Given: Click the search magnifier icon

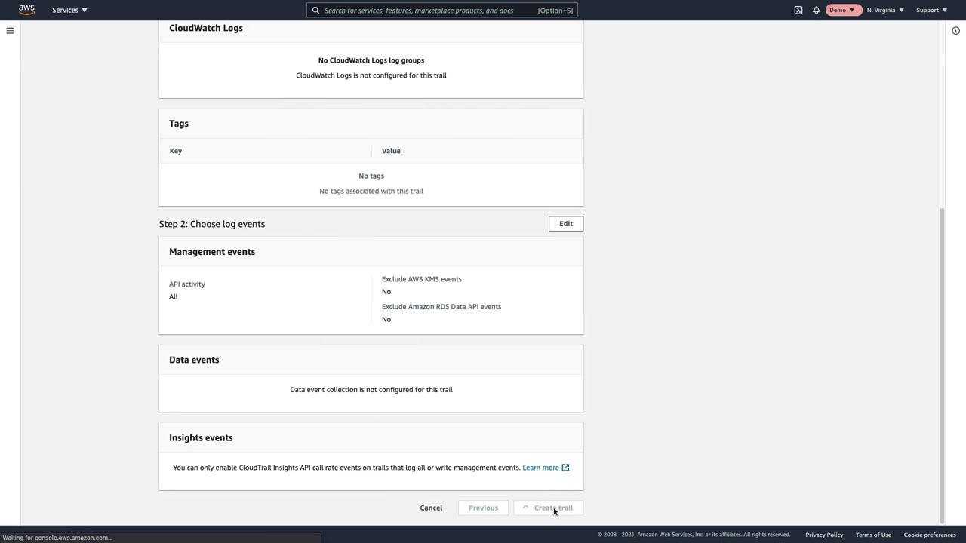Looking at the screenshot, I should coord(315,11).
